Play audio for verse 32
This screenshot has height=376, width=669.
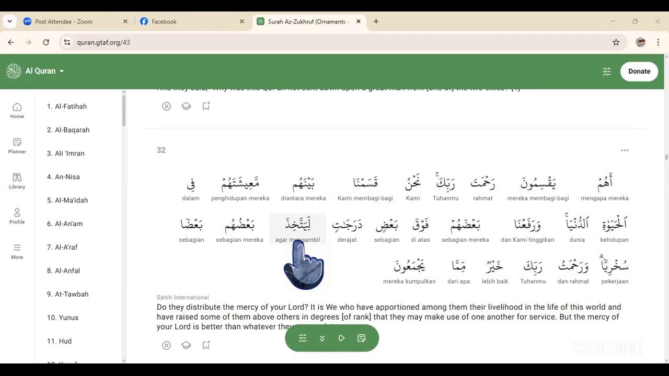(x=166, y=345)
